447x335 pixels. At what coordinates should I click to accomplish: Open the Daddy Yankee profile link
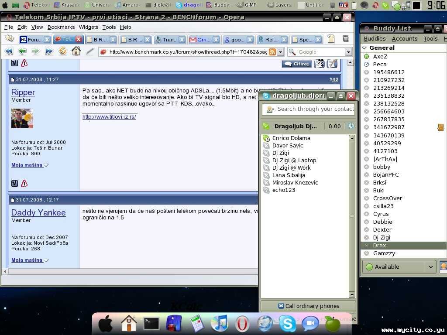(x=38, y=213)
